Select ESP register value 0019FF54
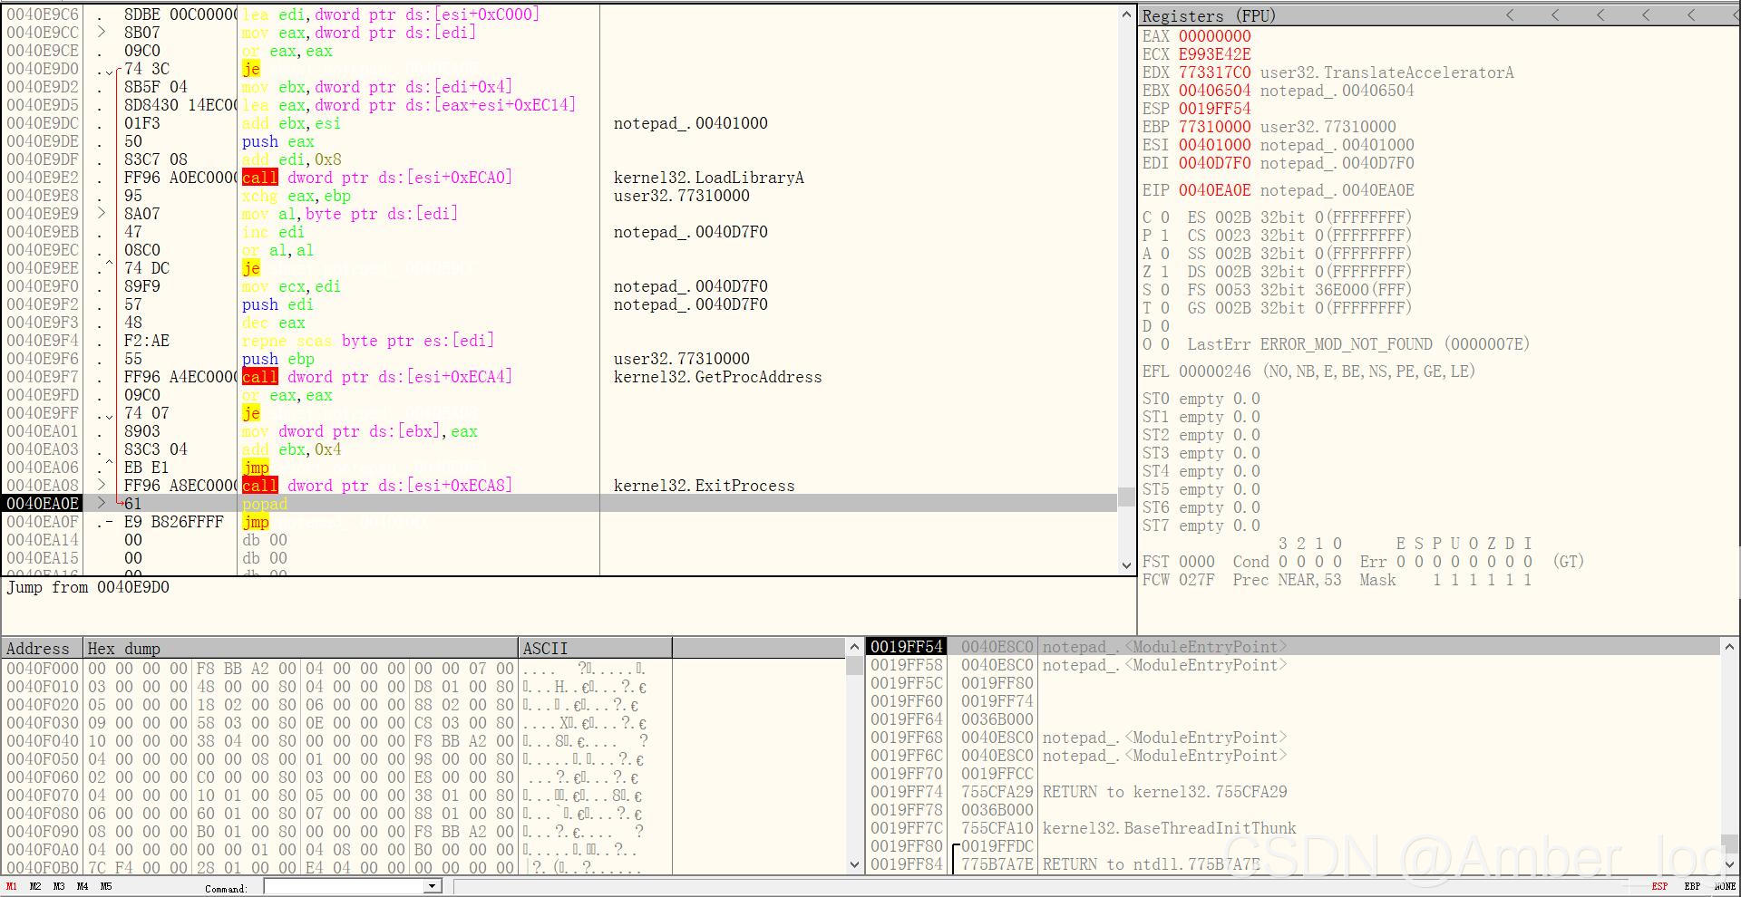The image size is (1741, 897). (x=1214, y=109)
